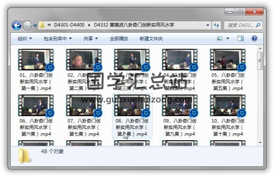Select the 01 第一集 video thumbnail
Viewport: 274px width, 177px height.
click(x=36, y=60)
